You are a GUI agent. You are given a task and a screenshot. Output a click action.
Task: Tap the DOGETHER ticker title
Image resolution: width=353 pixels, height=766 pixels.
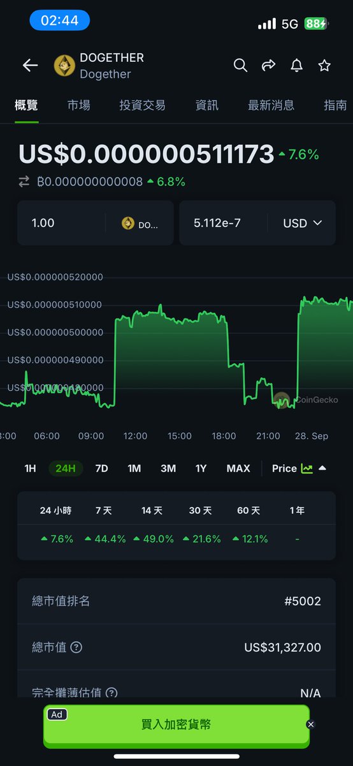112,57
